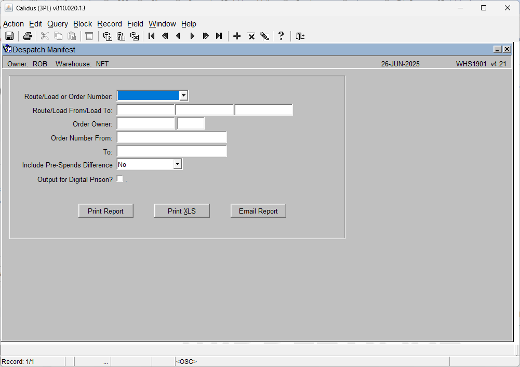
Task: Click the Print XLS button
Action: click(182, 211)
